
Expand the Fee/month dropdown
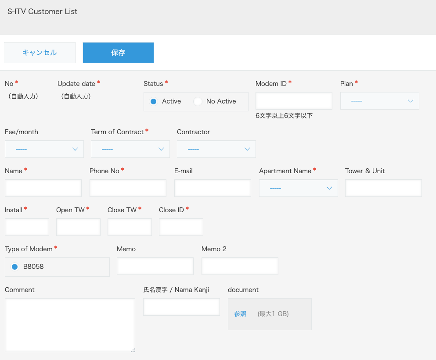(x=44, y=149)
